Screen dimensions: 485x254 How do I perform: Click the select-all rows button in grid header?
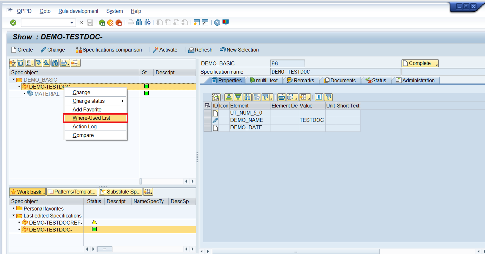click(x=207, y=106)
